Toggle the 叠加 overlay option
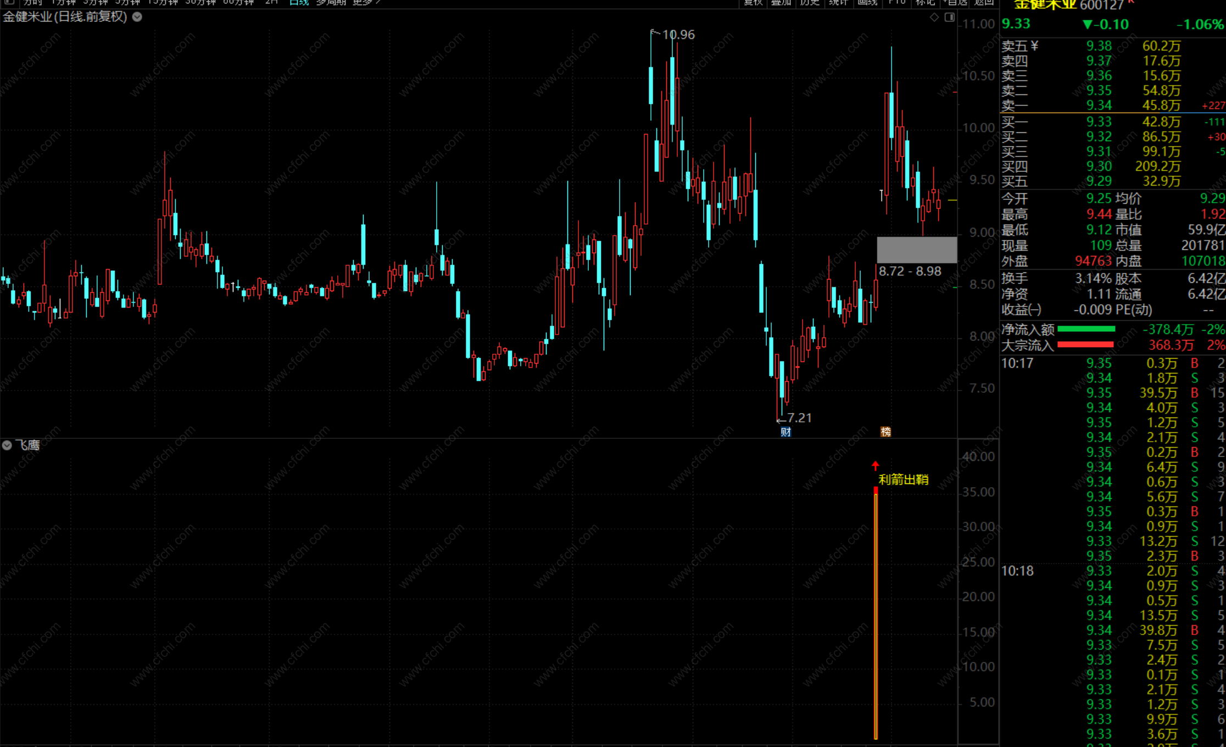 point(781,2)
